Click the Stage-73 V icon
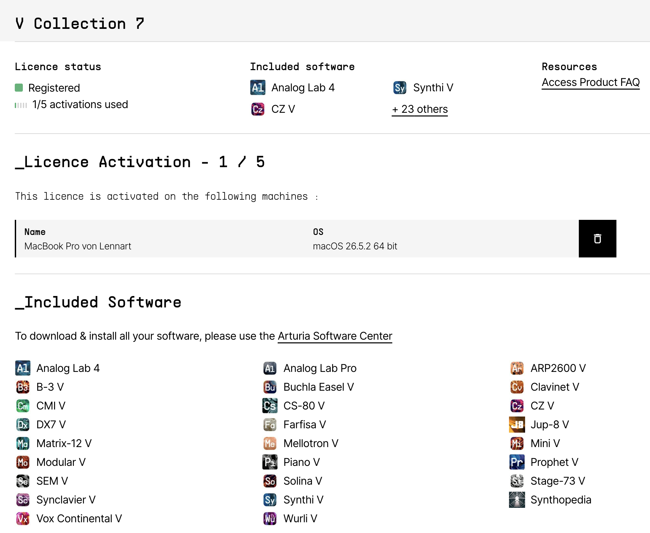Image resolution: width=650 pixels, height=533 pixels. coord(517,481)
